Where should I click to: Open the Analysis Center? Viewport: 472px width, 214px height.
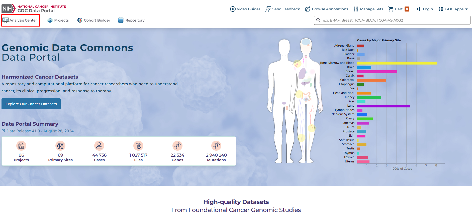(x=21, y=20)
